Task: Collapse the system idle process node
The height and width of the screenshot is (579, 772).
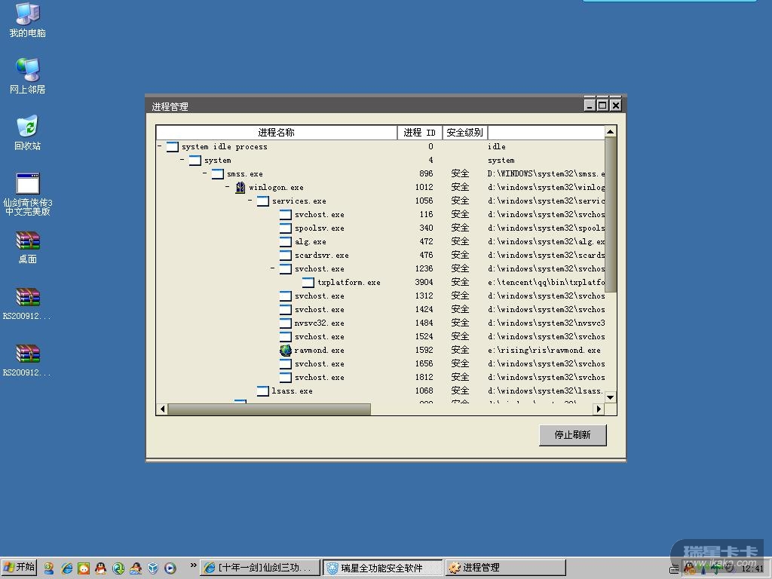Action: pyautogui.click(x=160, y=147)
